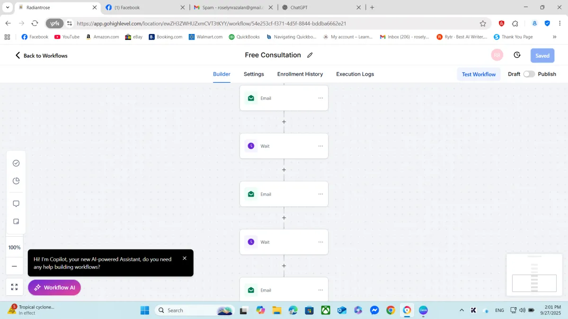Open the YouTube bookmark
Viewport: 568px width, 319px height.
click(67, 37)
